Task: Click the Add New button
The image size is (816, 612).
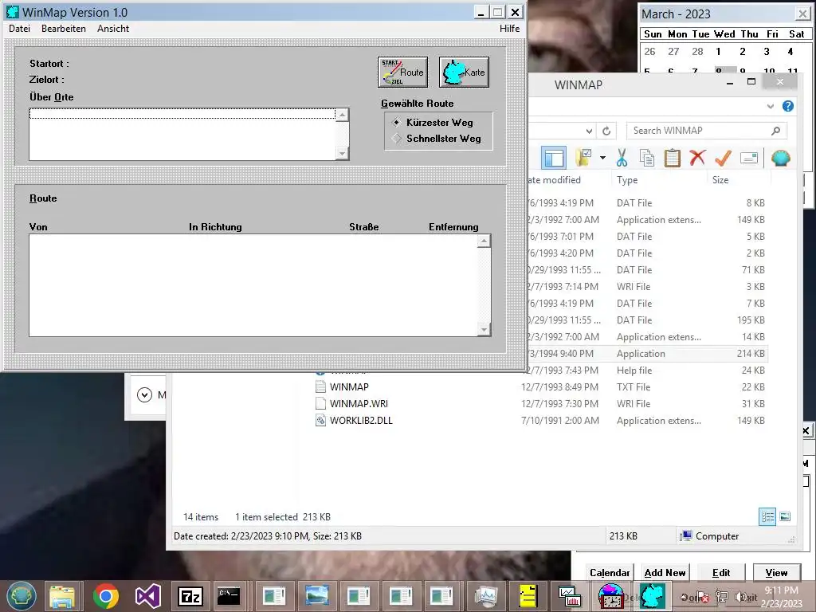Action: click(665, 572)
